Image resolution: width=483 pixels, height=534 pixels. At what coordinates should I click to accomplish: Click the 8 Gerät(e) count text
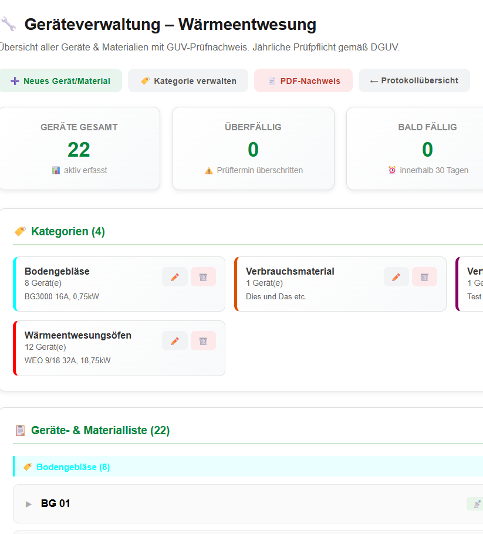[43, 283]
